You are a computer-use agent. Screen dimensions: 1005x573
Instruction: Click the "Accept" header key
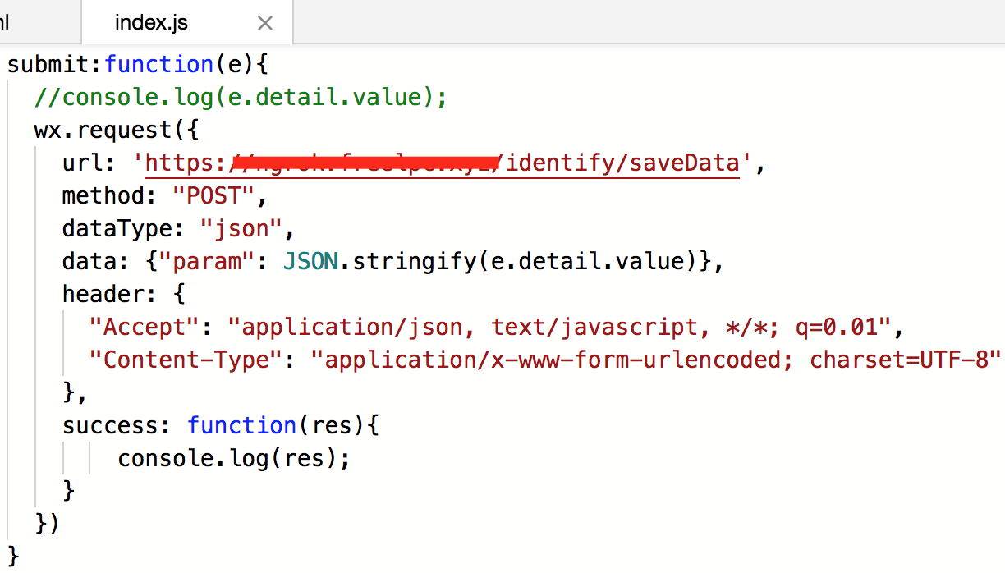click(145, 328)
